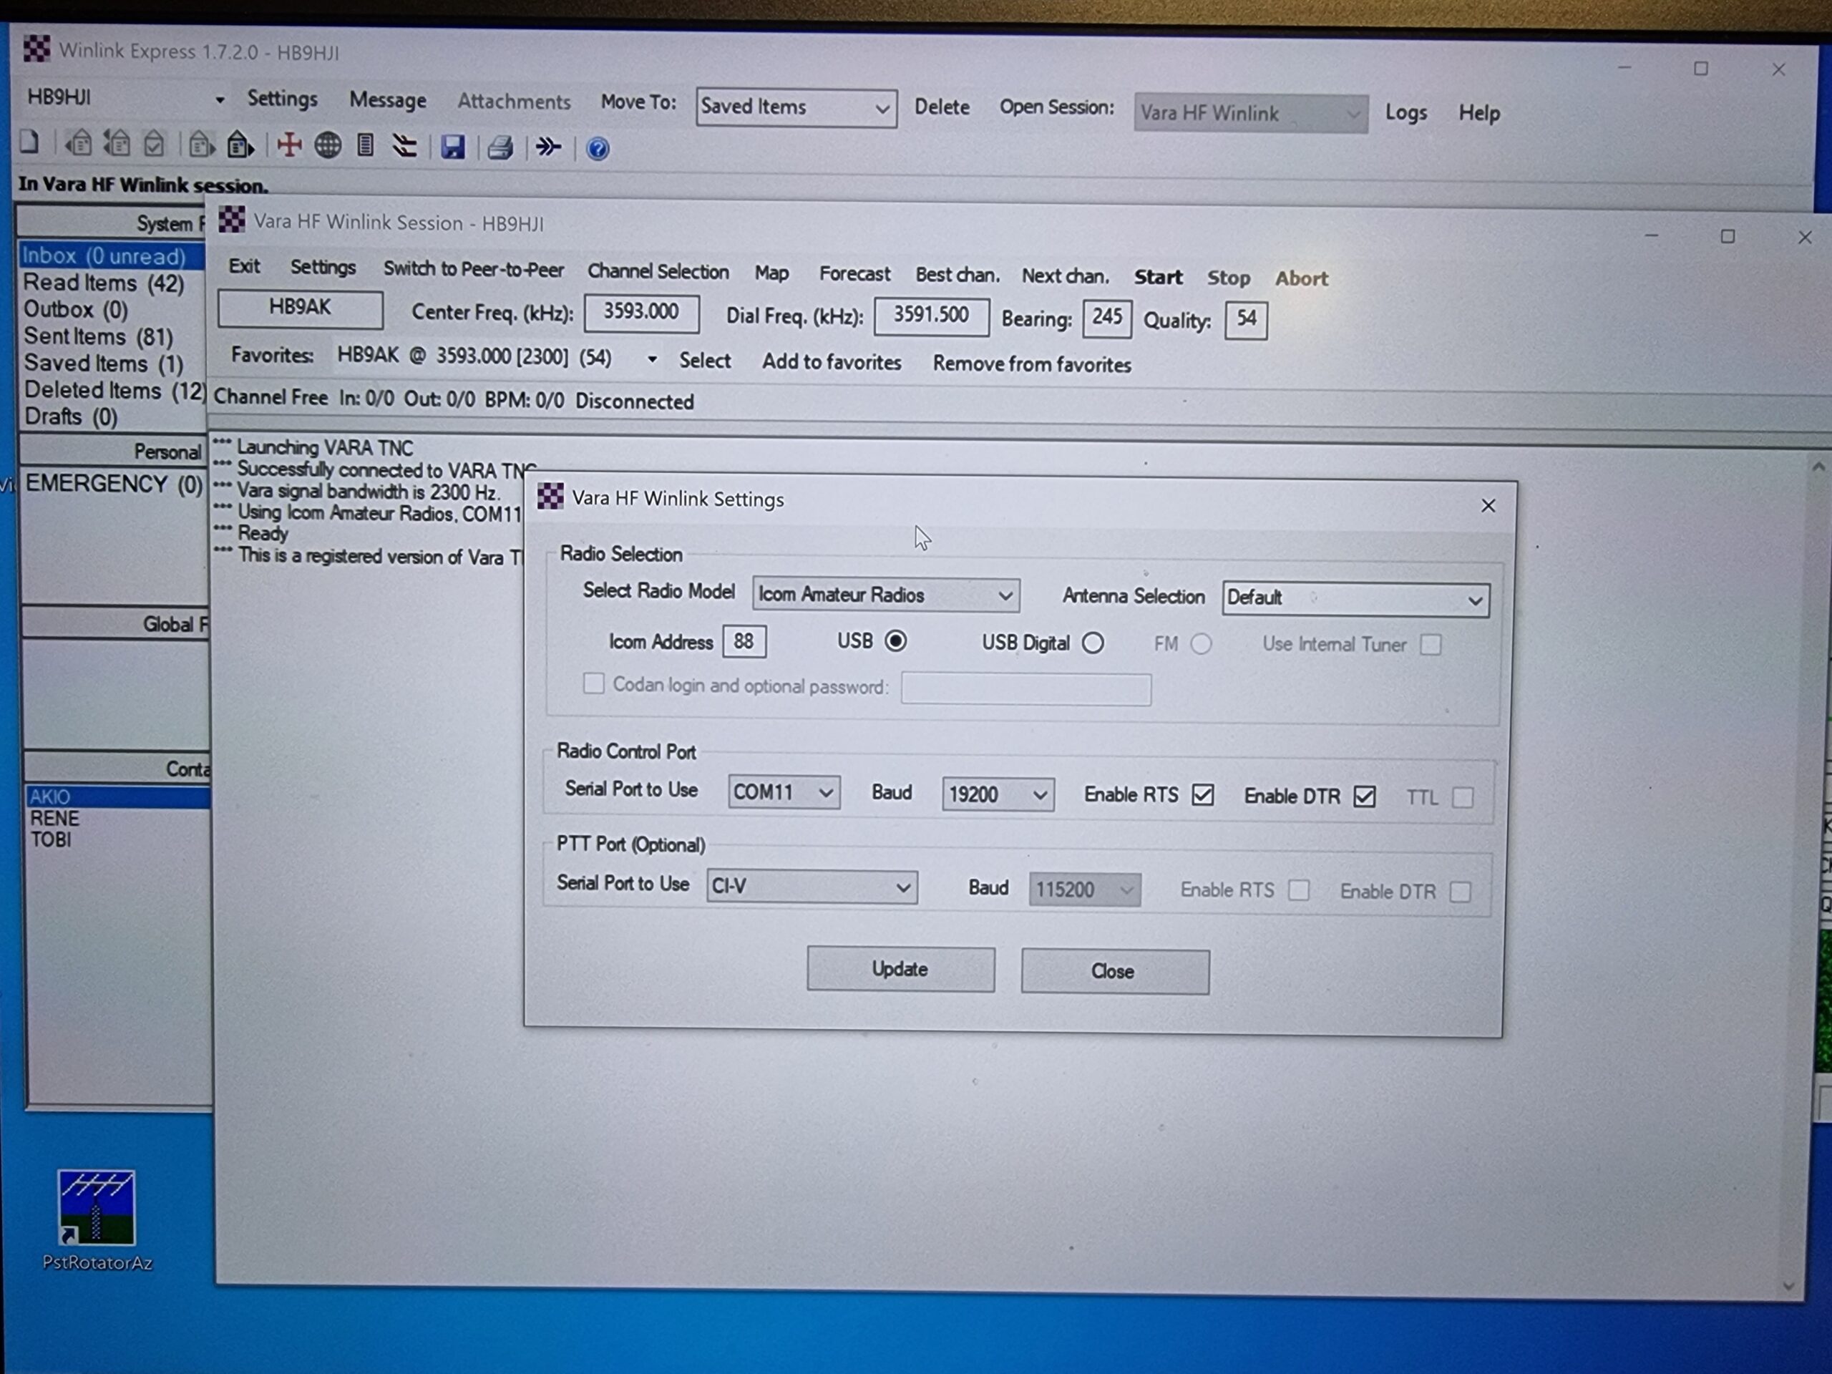Toggle the Codan login checkbox
The height and width of the screenshot is (1374, 1832).
point(593,683)
